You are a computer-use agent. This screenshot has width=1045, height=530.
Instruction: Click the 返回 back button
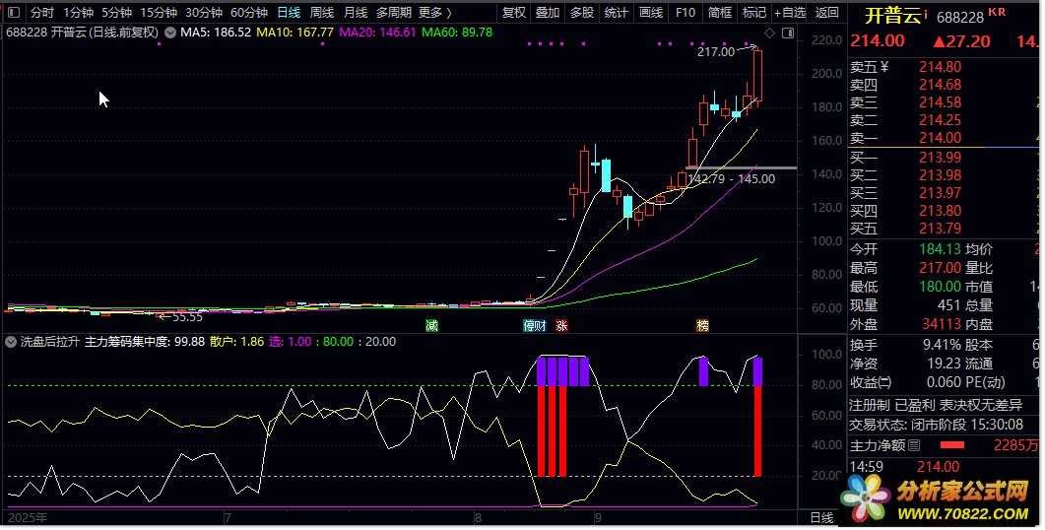827,13
